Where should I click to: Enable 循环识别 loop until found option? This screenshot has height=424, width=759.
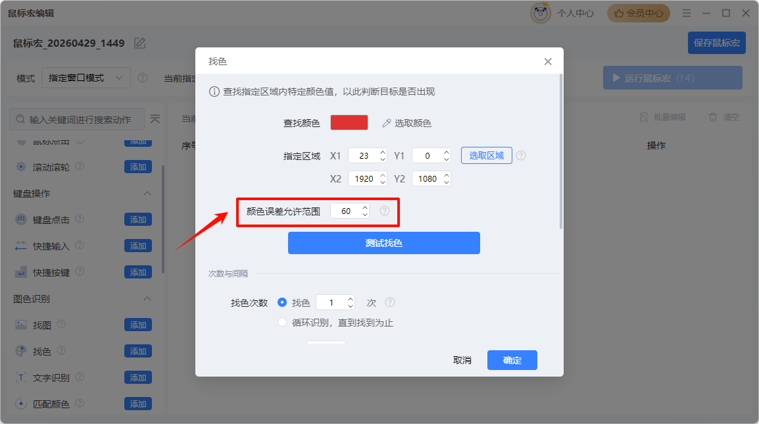pyautogui.click(x=283, y=322)
